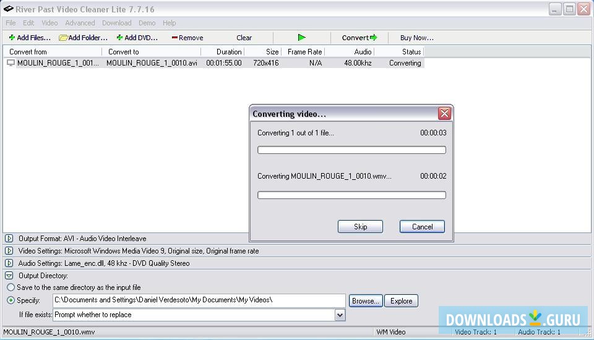Screen dimensions: 594x340
Task: Click WM Video in status bar
Action: tap(390, 332)
